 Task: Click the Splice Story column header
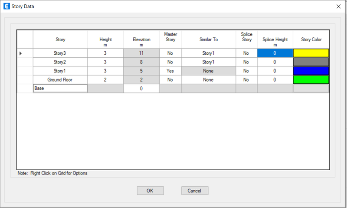[x=246, y=40]
